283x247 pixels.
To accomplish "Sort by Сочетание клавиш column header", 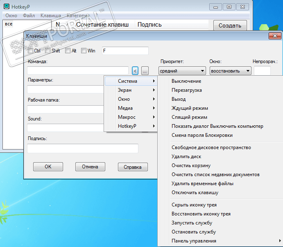I will tap(102, 25).
